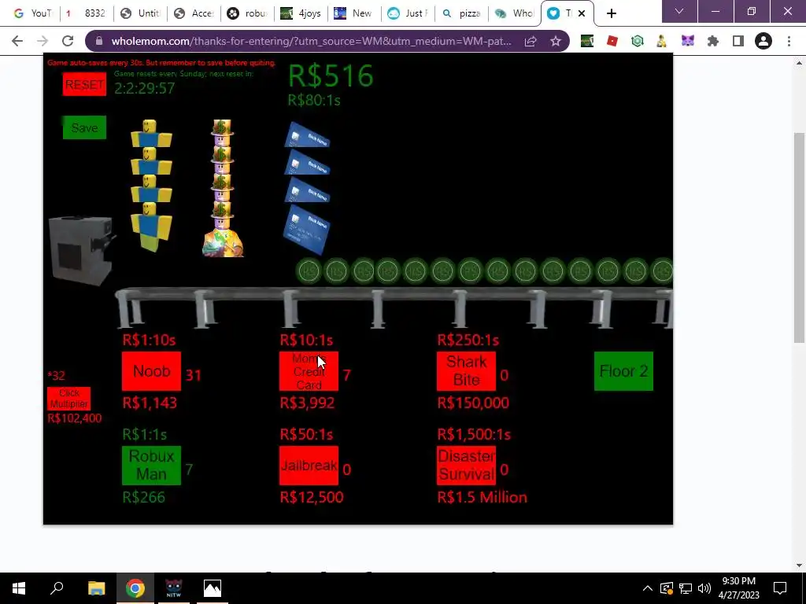Click the wholemom.com address bar
The width and height of the screenshot is (806, 604).
tap(311, 41)
